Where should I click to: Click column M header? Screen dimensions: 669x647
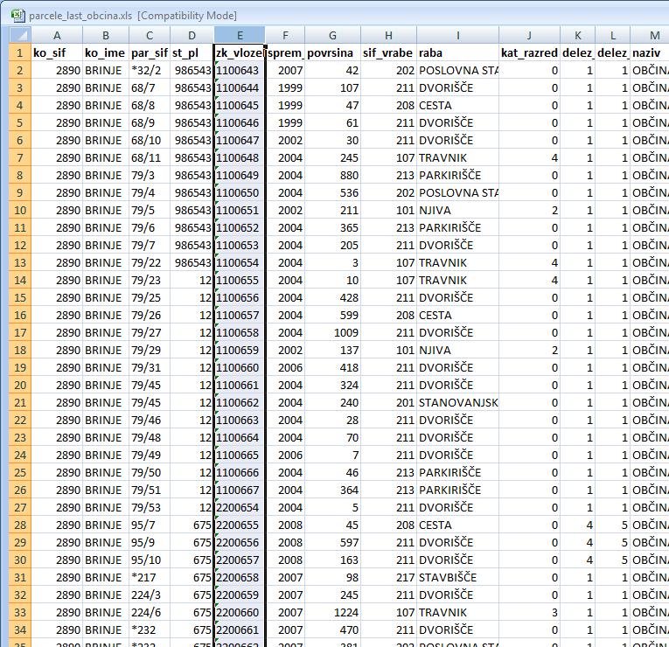[x=654, y=36]
